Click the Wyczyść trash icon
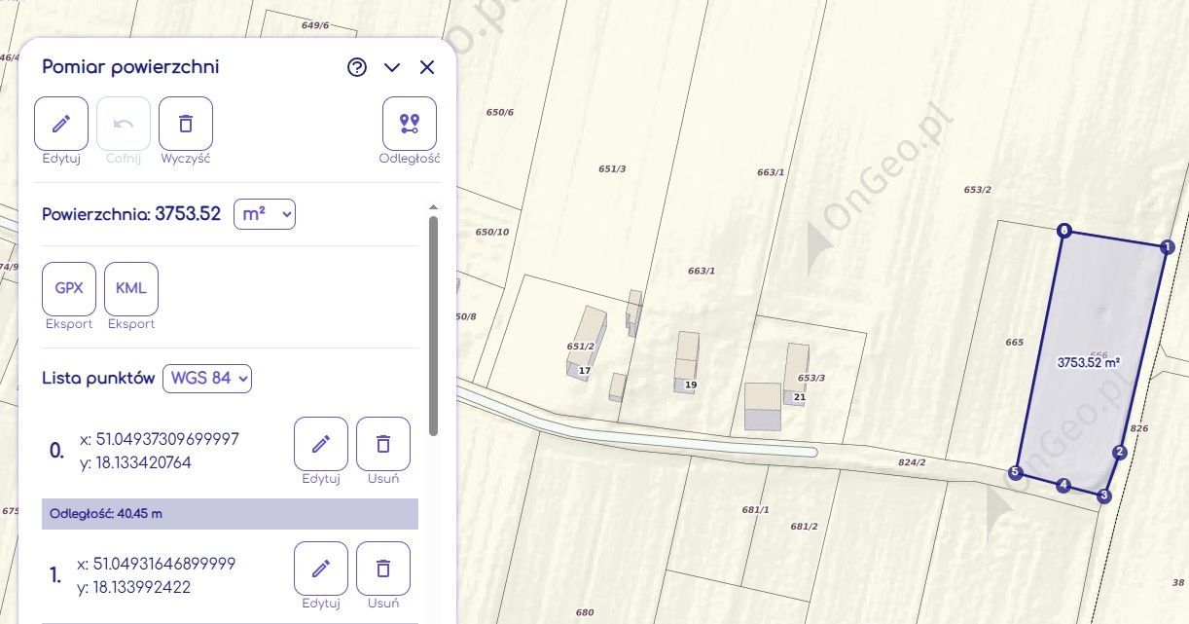This screenshot has width=1189, height=624. point(186,124)
